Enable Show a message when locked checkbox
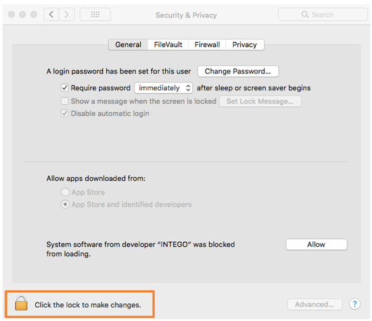Screen dimensions: 372x321 click(x=65, y=101)
